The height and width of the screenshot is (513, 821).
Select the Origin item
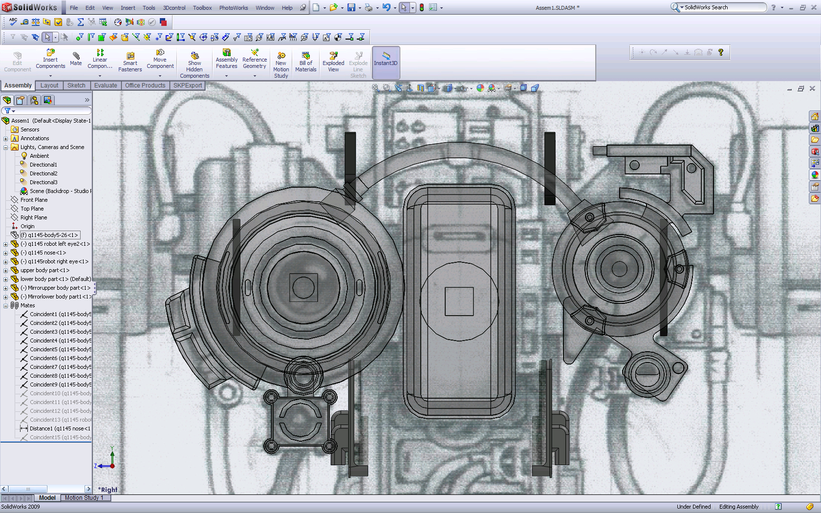(23, 226)
